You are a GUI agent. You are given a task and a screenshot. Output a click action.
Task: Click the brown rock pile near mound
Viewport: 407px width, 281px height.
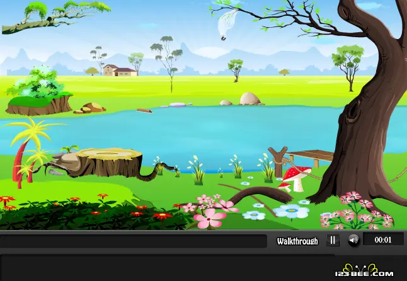point(89,108)
